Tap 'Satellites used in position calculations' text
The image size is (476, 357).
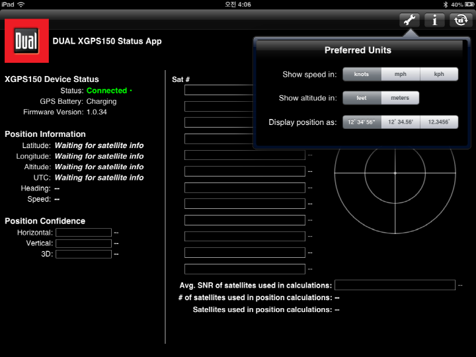coord(262,309)
